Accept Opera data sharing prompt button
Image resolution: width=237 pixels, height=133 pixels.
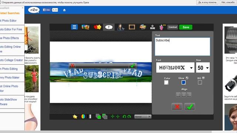207,3
